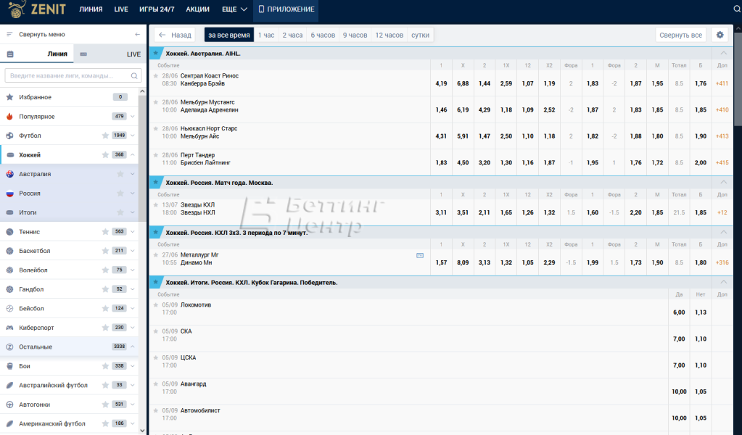Collapse the Австралия AIHL league block
The width and height of the screenshot is (742, 435).
[x=723, y=53]
